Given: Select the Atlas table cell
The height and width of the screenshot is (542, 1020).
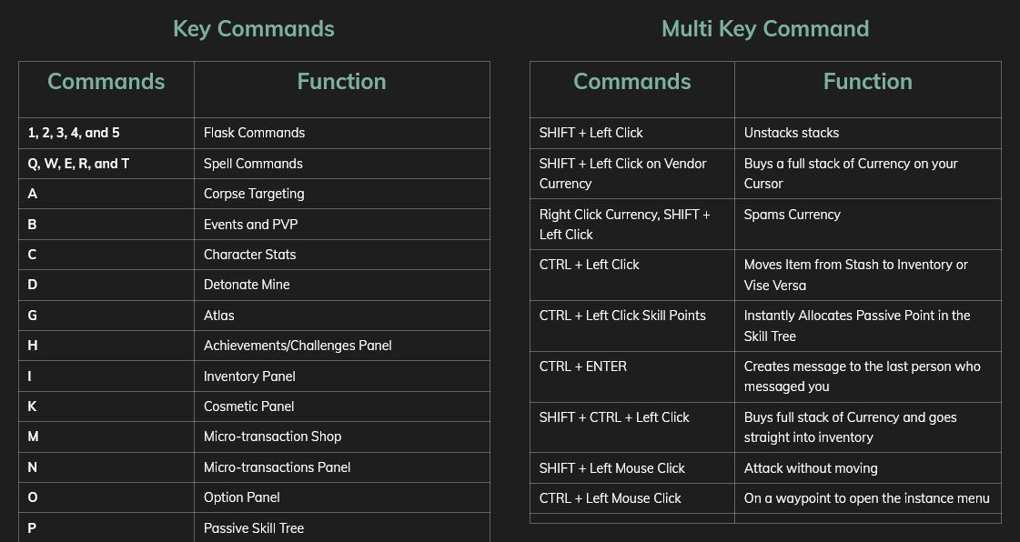Looking at the screenshot, I should (x=341, y=316).
